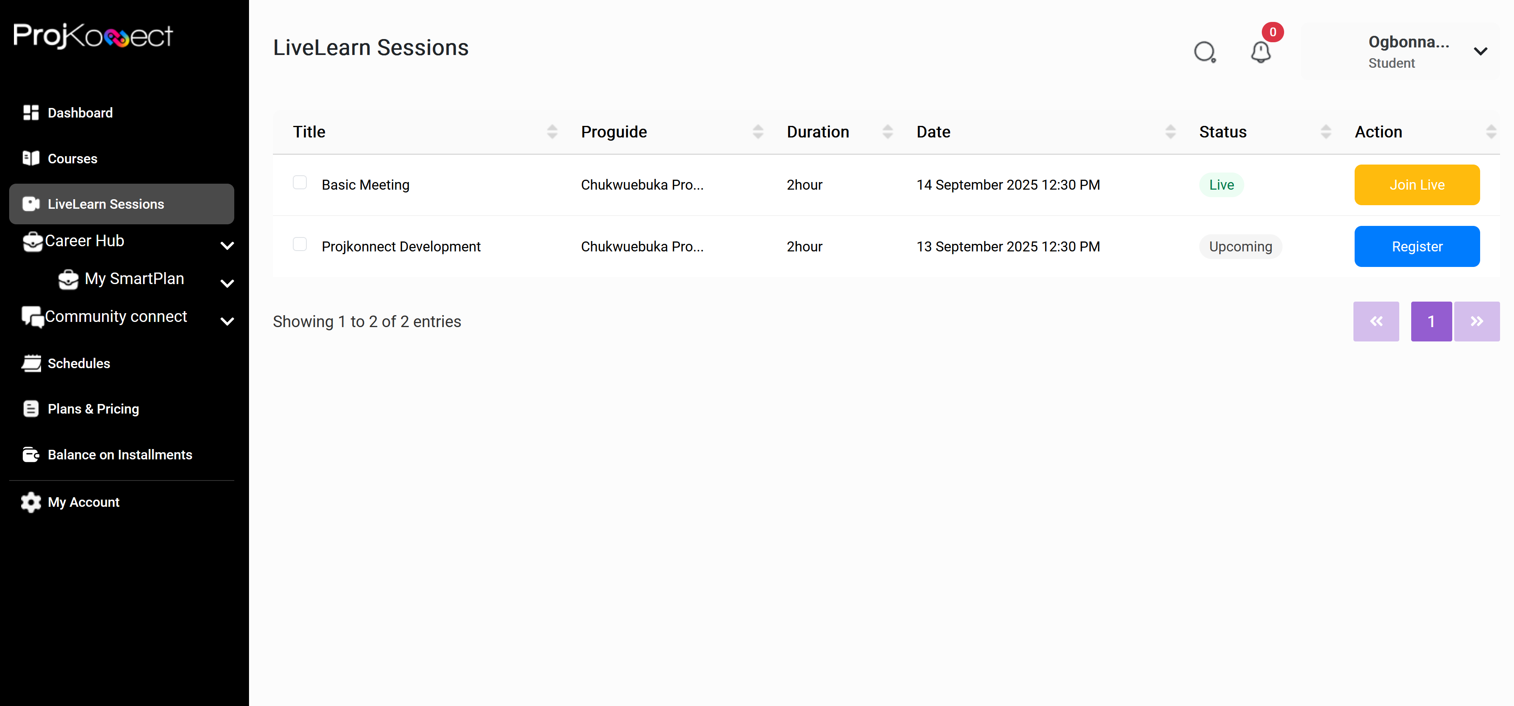Expand the Career Hub submenu
Screen dimensions: 1514x706
pyautogui.click(x=227, y=245)
